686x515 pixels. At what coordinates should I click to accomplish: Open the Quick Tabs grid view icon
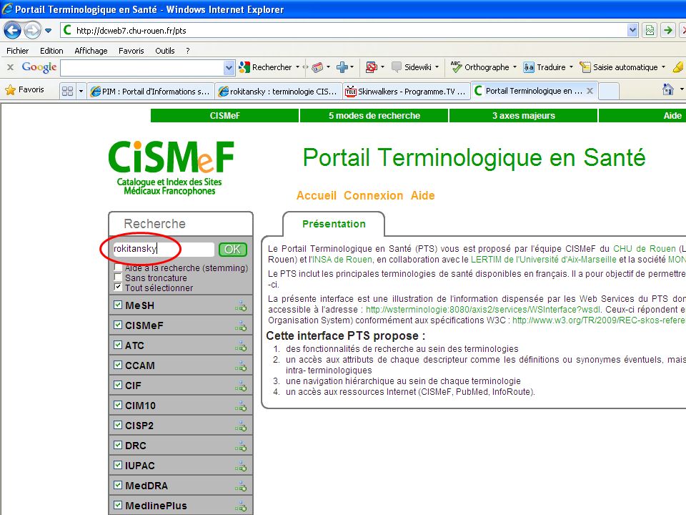(67, 91)
